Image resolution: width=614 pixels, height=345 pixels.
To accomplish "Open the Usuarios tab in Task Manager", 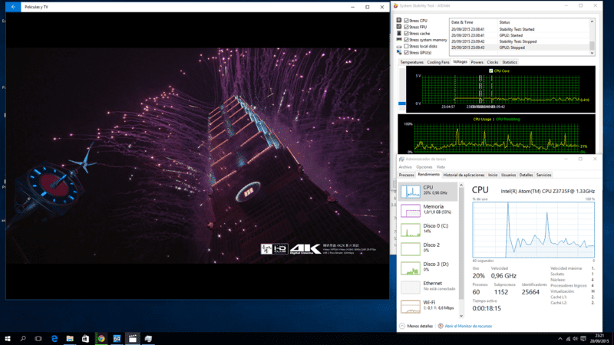I will coord(508,176).
